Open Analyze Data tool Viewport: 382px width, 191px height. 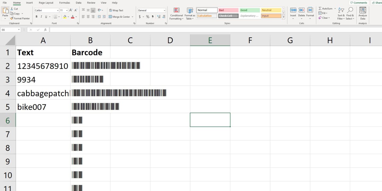point(363,11)
